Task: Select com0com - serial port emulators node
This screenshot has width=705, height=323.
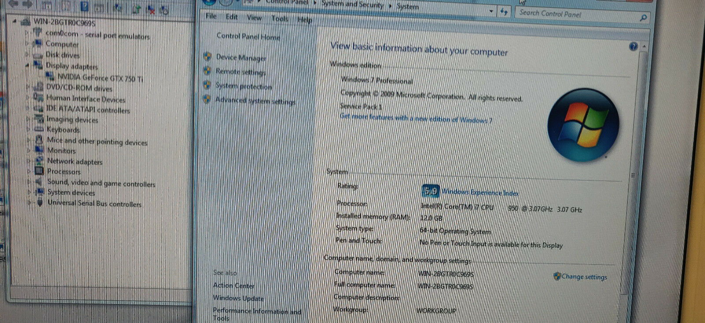Action: [x=97, y=34]
